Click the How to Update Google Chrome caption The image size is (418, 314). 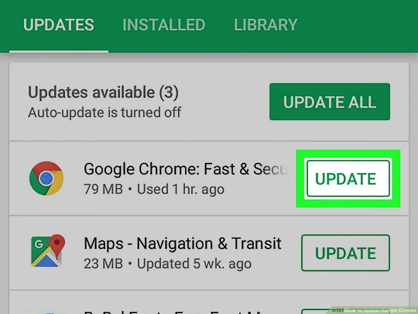[380, 311]
